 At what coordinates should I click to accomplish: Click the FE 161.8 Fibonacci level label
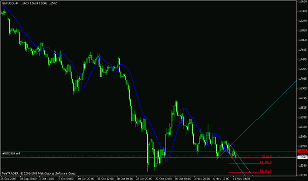[266, 171]
